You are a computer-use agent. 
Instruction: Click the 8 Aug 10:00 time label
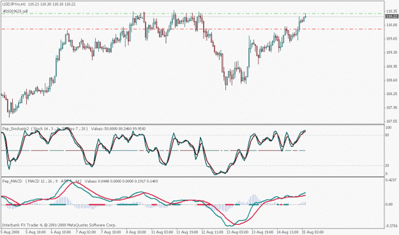(x=135, y=232)
